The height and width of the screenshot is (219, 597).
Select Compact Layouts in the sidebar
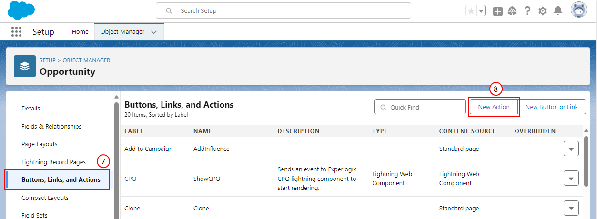pos(45,198)
